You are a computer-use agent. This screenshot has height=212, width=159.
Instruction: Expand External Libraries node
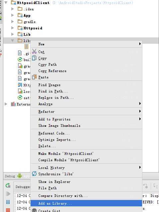click(x=6, y=104)
